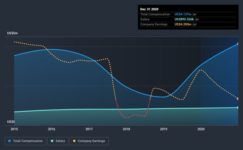This screenshot has width=243, height=150.
Task: Click the US$4.137m total compensation value
Action: [183, 14]
